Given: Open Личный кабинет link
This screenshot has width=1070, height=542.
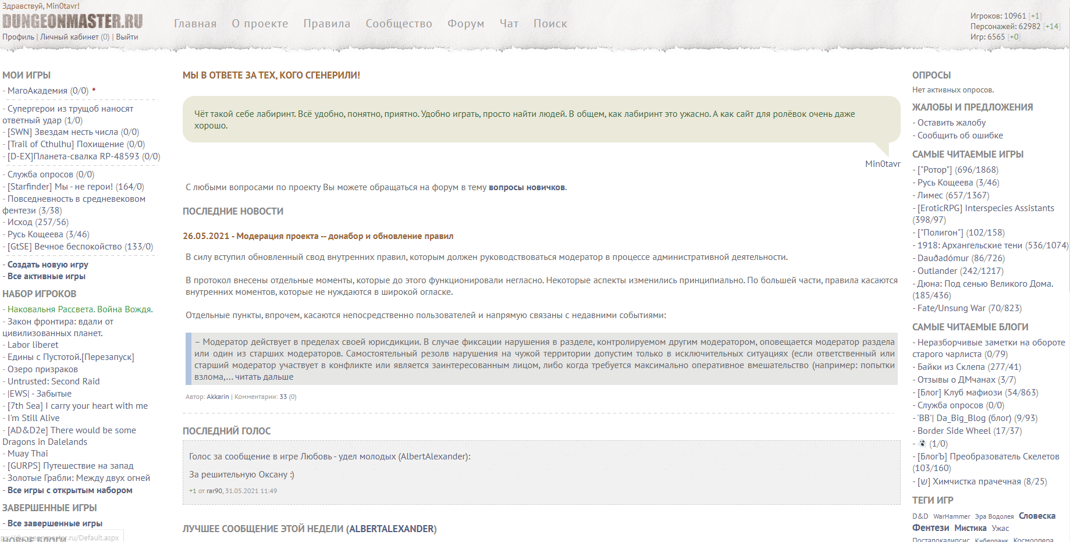Looking at the screenshot, I should (x=69, y=37).
